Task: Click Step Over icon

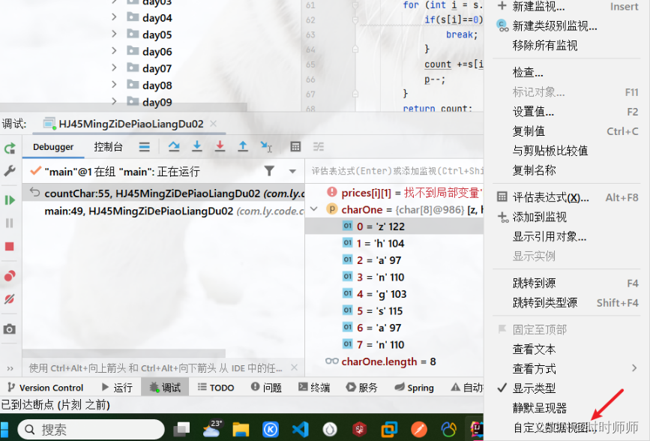Action: (174, 146)
